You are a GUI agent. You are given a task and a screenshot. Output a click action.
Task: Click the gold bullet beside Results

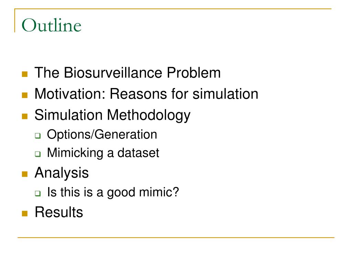(25, 213)
